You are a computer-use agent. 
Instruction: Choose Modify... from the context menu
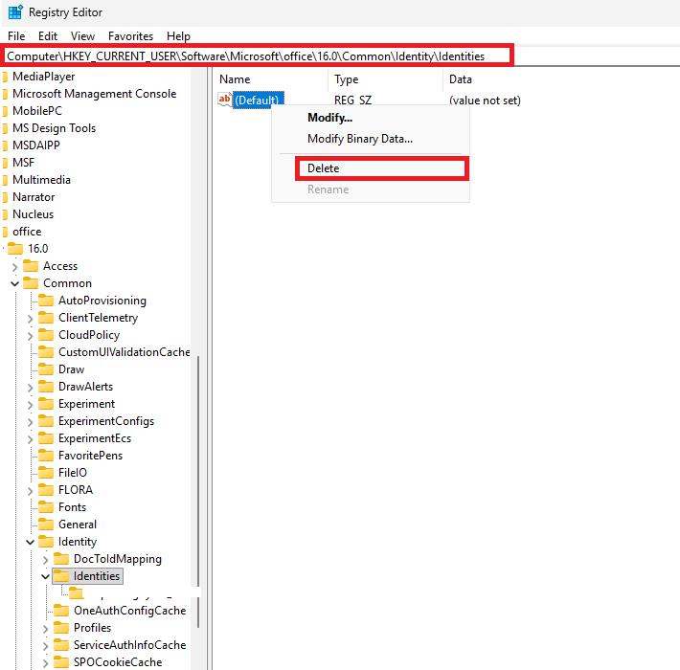click(329, 118)
